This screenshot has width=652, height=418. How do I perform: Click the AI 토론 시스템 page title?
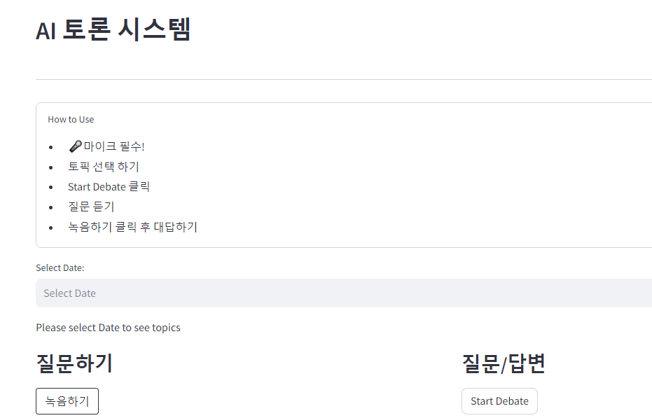click(x=113, y=30)
